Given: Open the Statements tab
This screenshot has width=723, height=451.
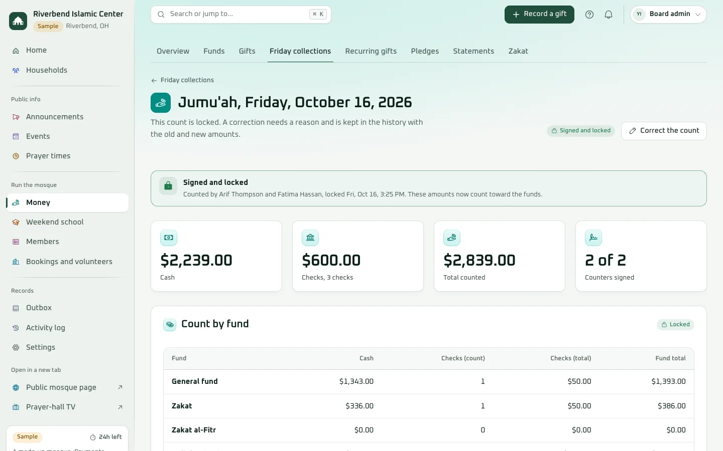Looking at the screenshot, I should 473,51.
